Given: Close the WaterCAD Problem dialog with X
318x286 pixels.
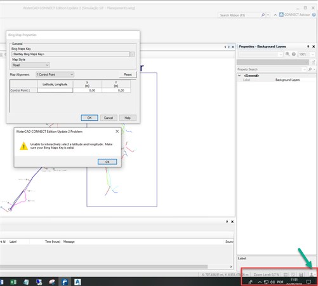Looking at the screenshot, I should tap(117, 132).
